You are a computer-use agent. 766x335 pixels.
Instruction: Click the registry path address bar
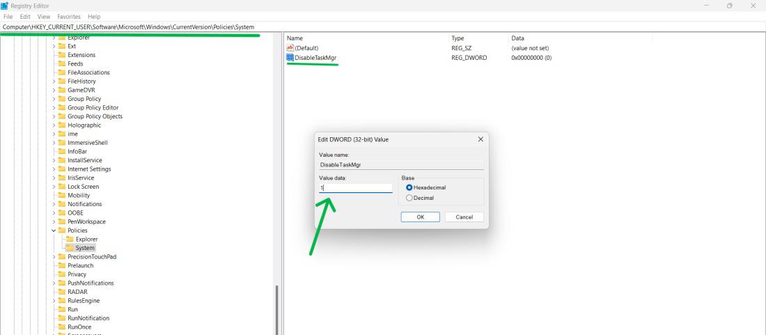(x=383, y=27)
